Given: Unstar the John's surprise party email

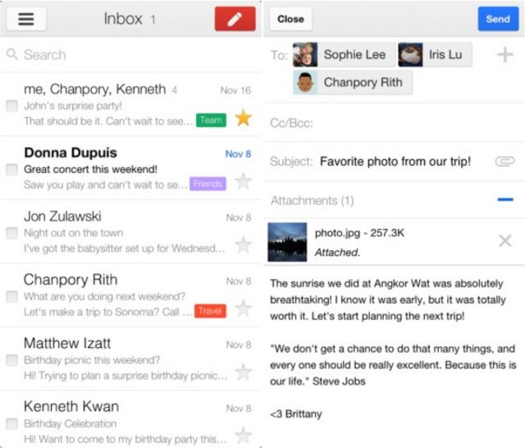Looking at the screenshot, I should [x=243, y=118].
